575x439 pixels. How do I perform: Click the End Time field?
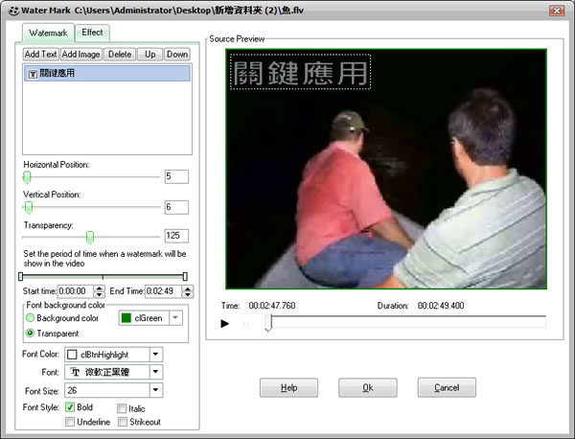click(x=164, y=291)
